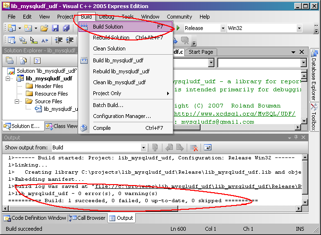
Task: Switch to Code Definition Window tab
Action: click(35, 218)
